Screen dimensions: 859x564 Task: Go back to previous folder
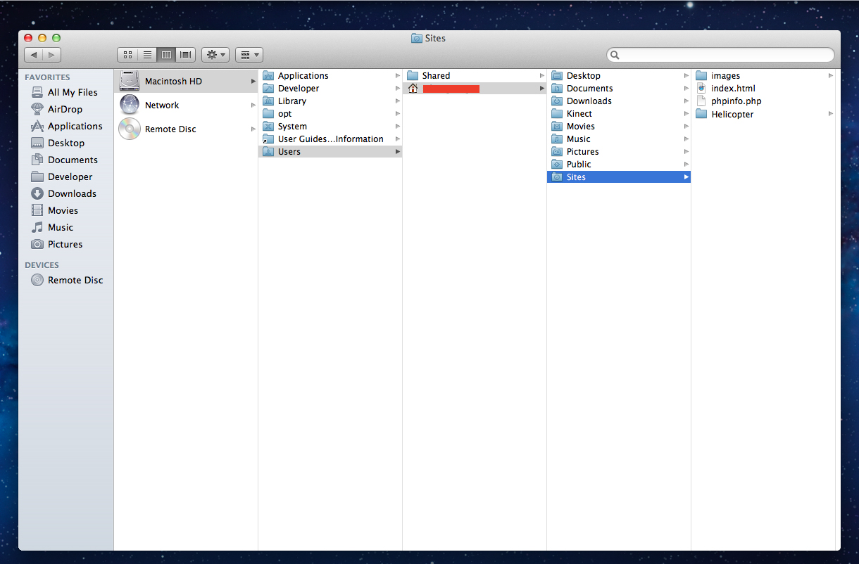[x=33, y=54]
